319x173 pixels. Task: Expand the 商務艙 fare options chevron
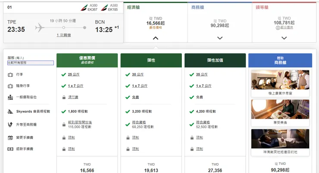pyautogui.click(x=220, y=38)
